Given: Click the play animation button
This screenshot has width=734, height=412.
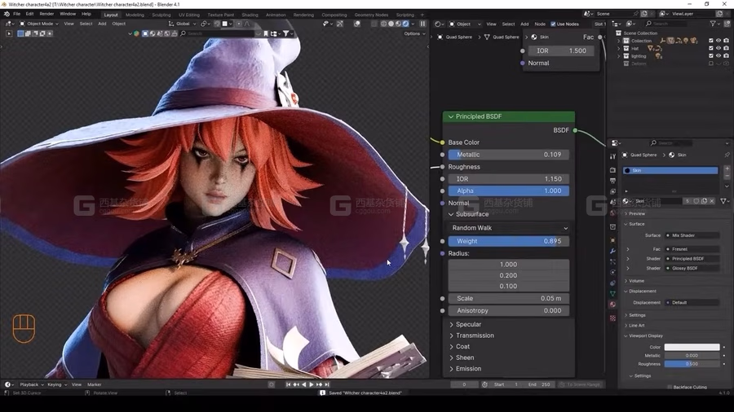Looking at the screenshot, I should pos(312,384).
